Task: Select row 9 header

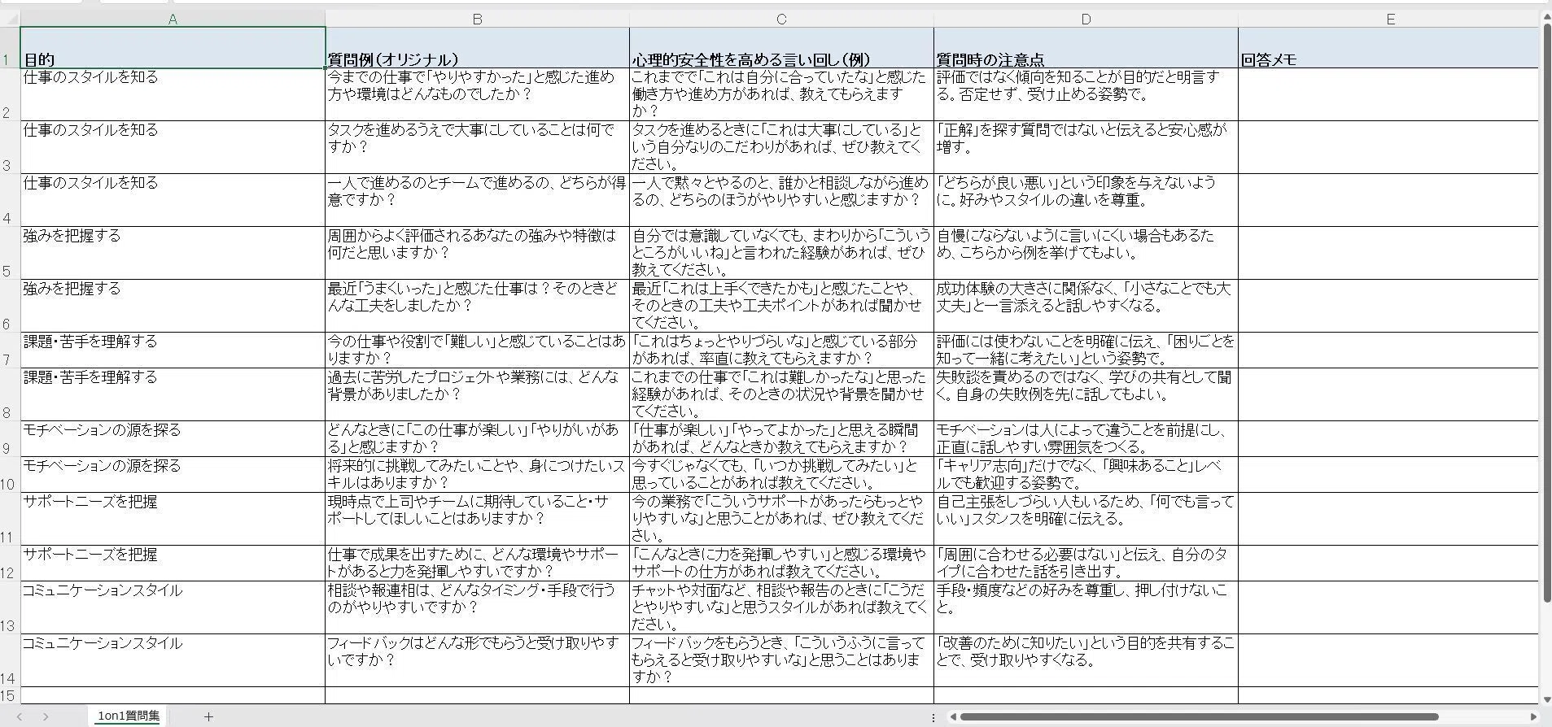Action: [10, 438]
